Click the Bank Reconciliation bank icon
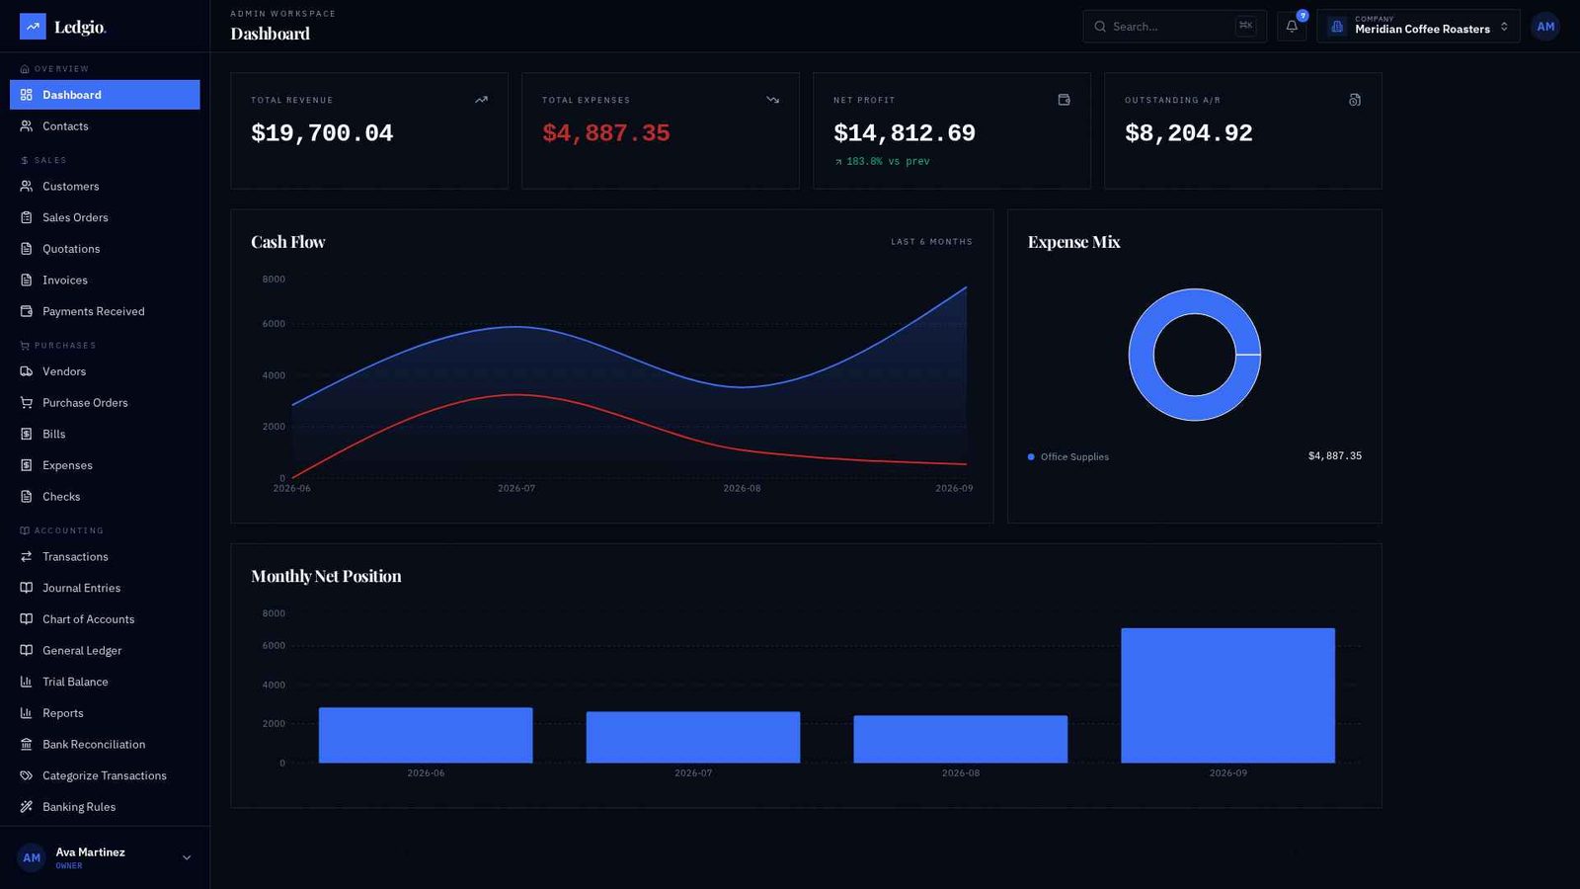Screen dimensions: 1580x889 coord(27,745)
